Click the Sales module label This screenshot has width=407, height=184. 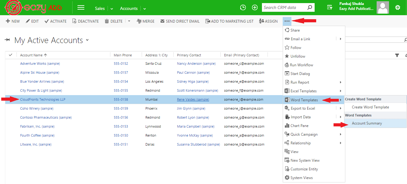coord(100,8)
